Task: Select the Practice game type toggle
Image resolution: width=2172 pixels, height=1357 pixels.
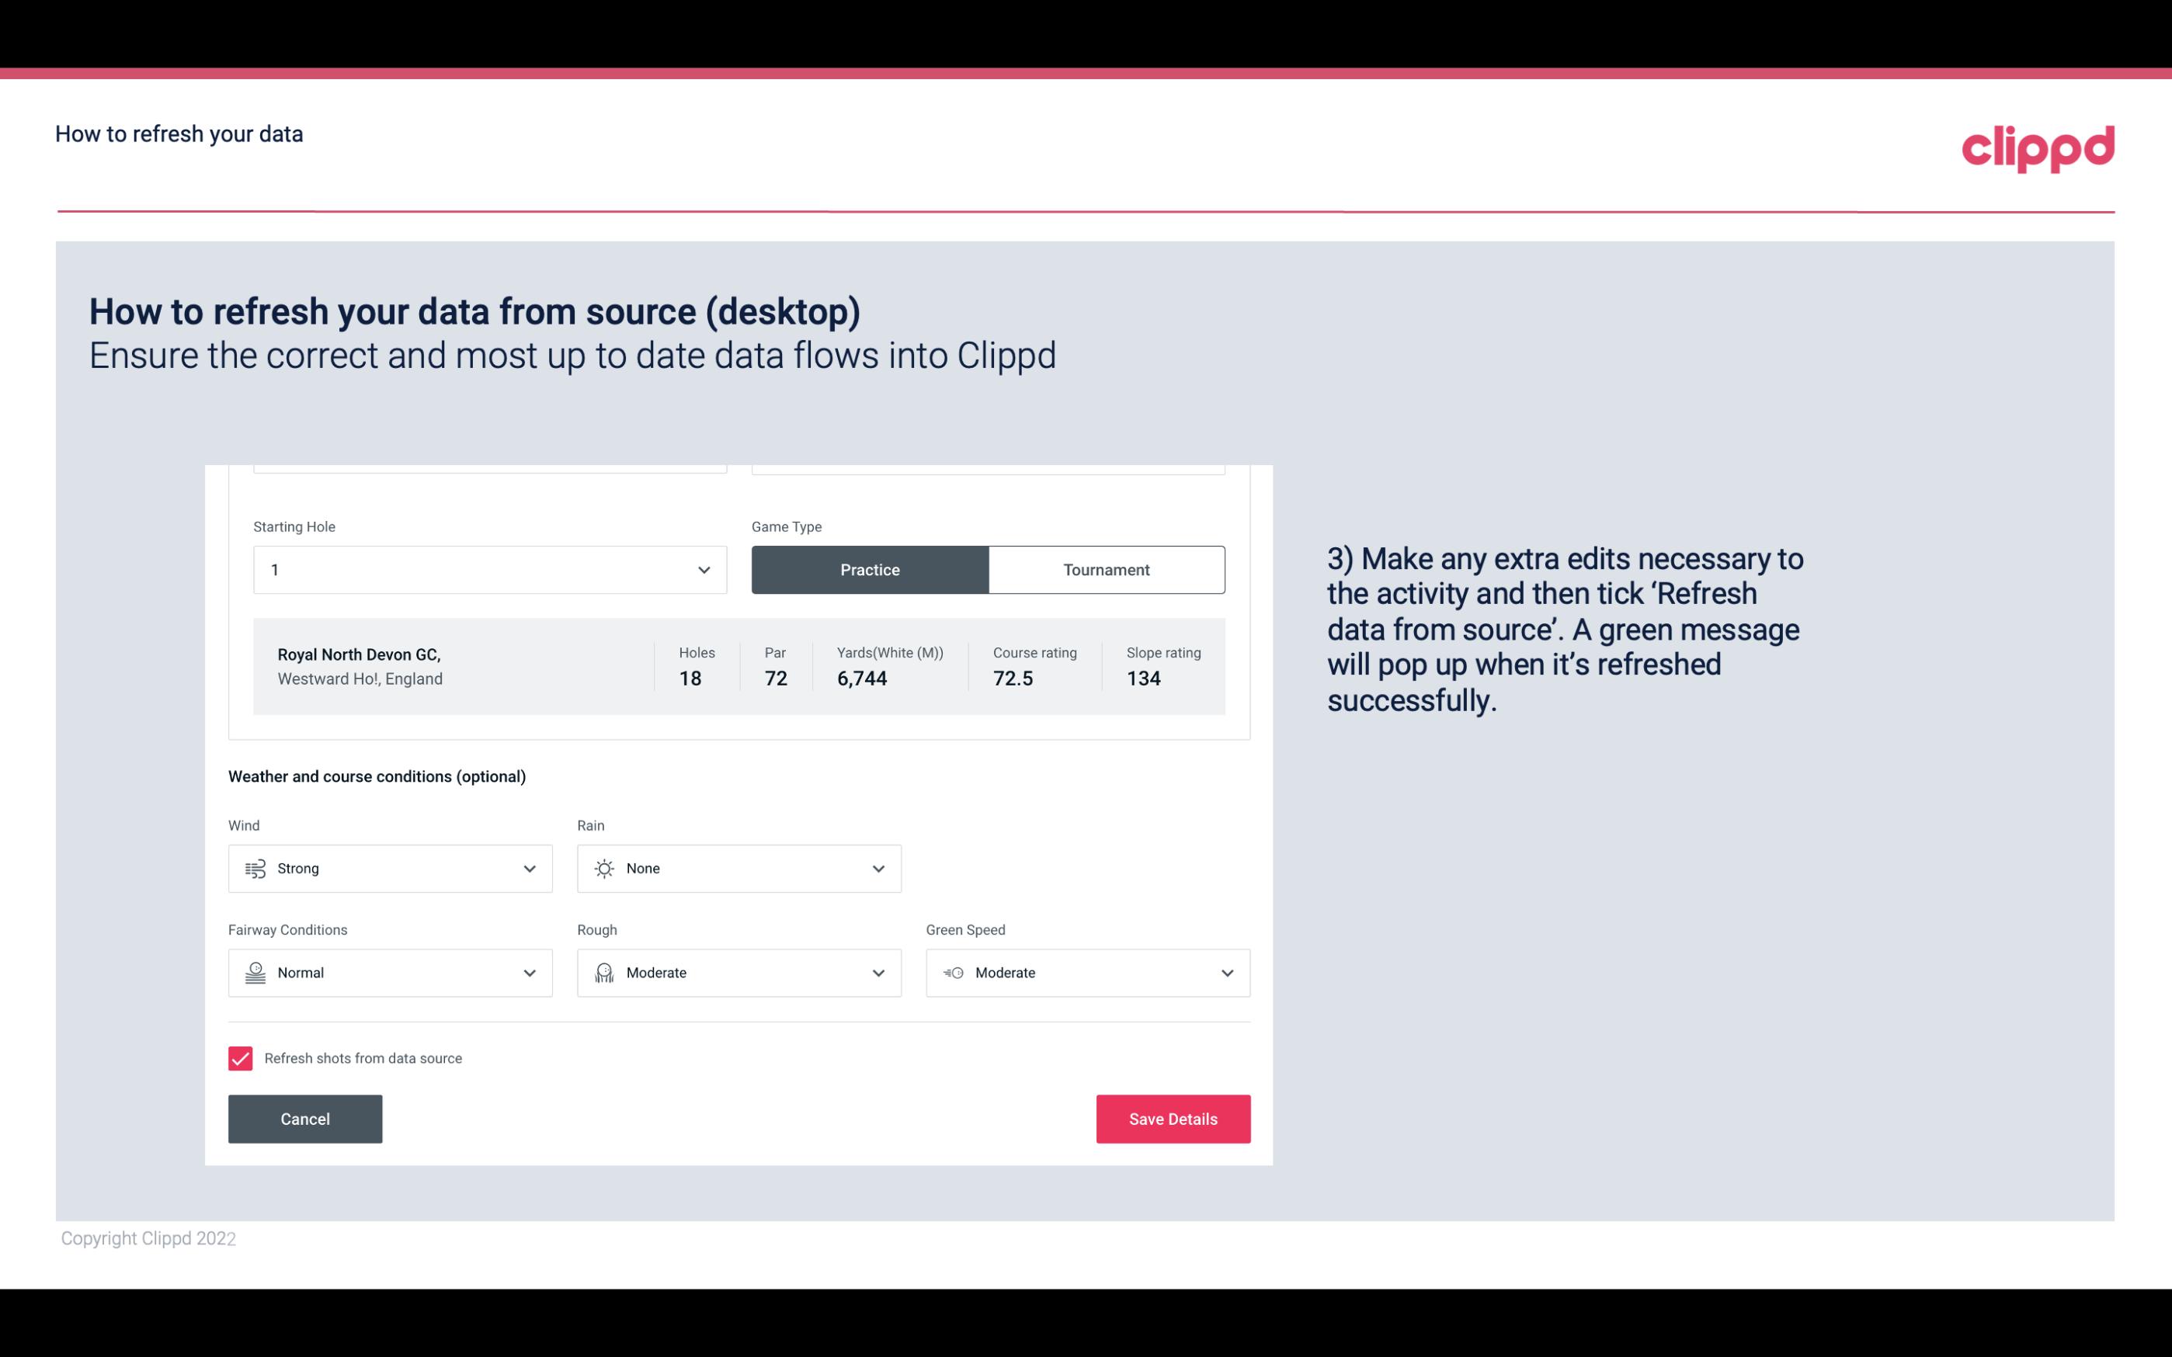Action: 870,569
